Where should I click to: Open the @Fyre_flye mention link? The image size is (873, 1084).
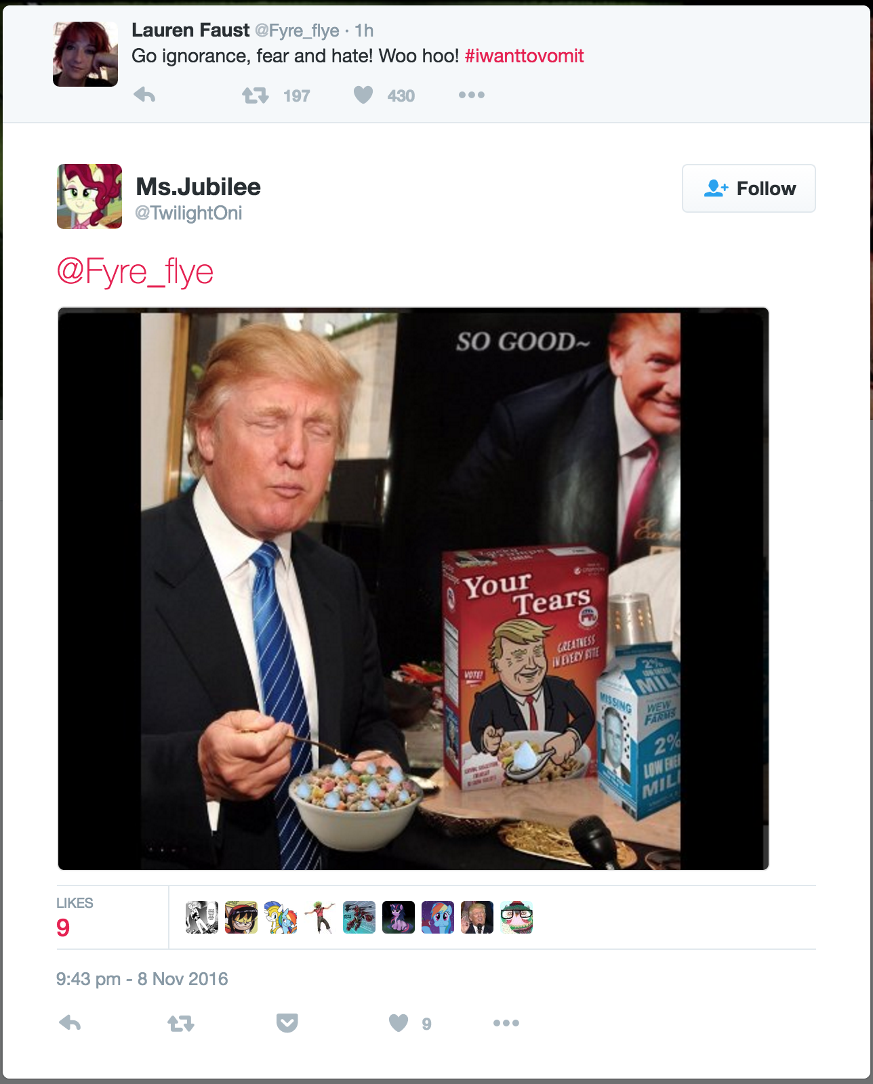coord(135,272)
